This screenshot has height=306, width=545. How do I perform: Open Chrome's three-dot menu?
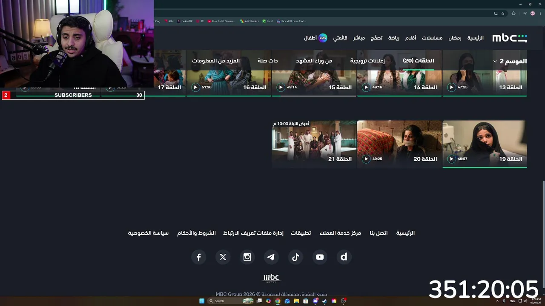tap(539, 13)
